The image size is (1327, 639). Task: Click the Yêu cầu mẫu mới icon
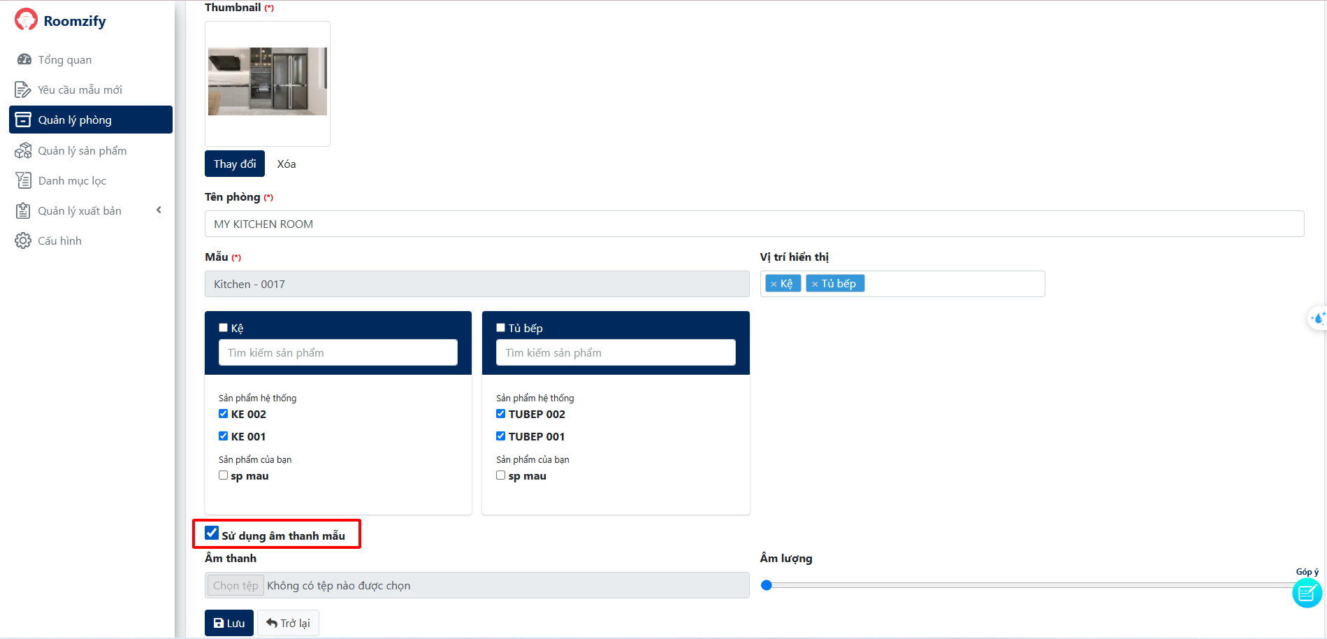[x=23, y=89]
